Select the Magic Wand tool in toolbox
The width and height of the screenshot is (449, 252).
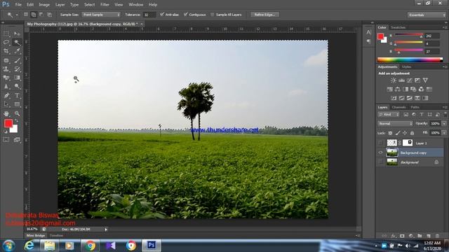click(x=17, y=42)
